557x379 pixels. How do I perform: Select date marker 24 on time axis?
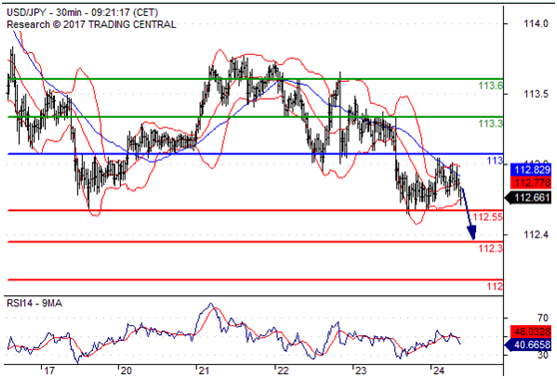pyautogui.click(x=439, y=371)
